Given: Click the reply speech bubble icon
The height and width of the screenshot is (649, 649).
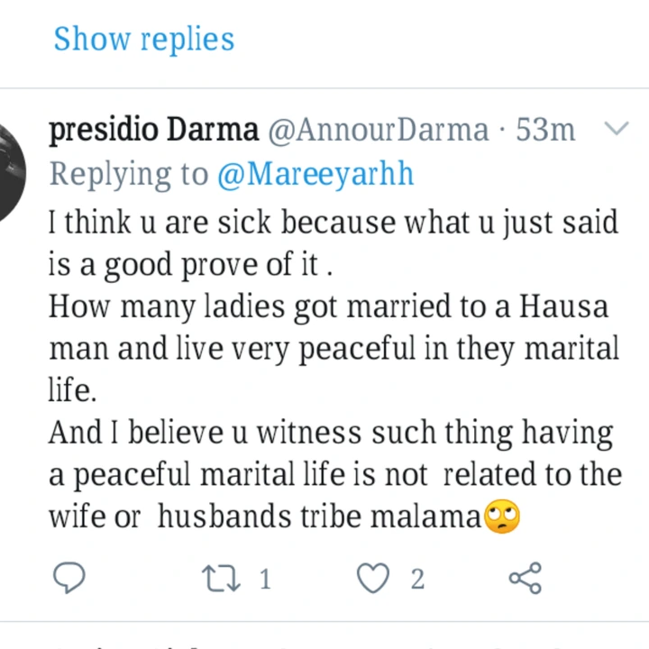Looking at the screenshot, I should click(x=69, y=578).
